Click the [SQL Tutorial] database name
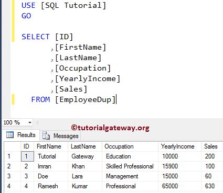The image size is (223, 193). point(73,6)
